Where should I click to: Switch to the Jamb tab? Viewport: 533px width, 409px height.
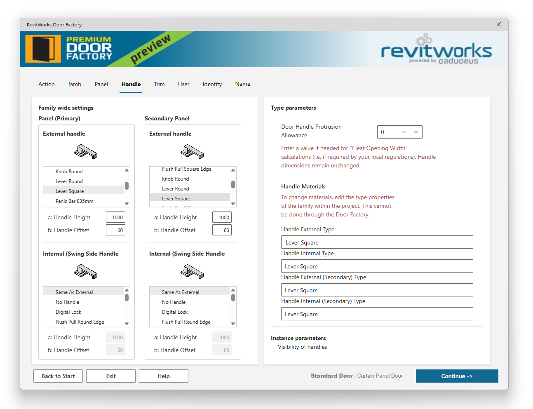(x=75, y=84)
